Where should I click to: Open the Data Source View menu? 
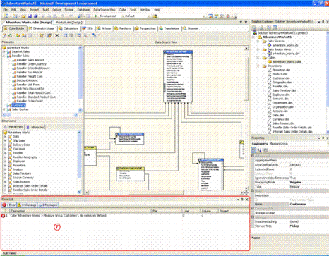[104, 10]
